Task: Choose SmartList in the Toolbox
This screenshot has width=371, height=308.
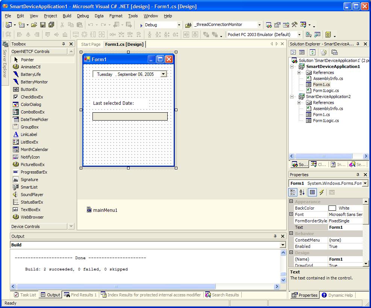Action: click(x=29, y=187)
